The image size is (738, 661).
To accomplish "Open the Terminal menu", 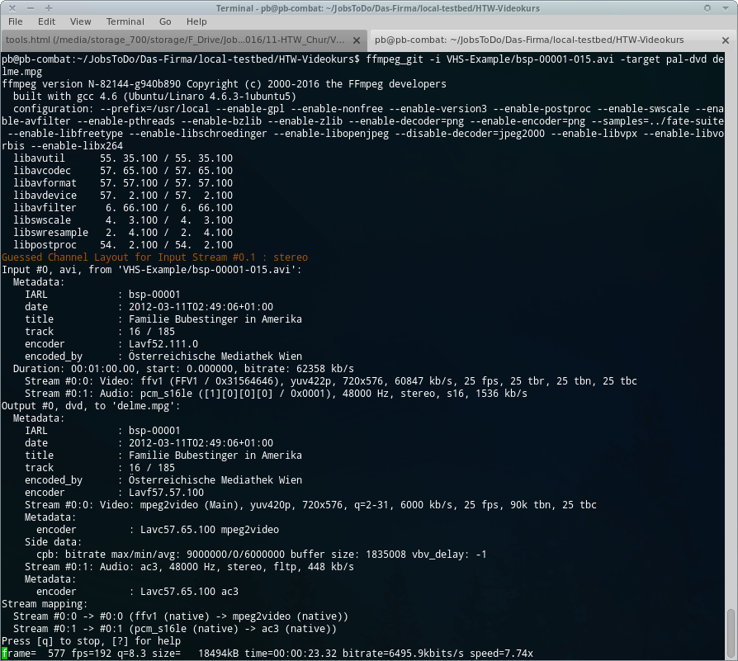I will 125,21.
